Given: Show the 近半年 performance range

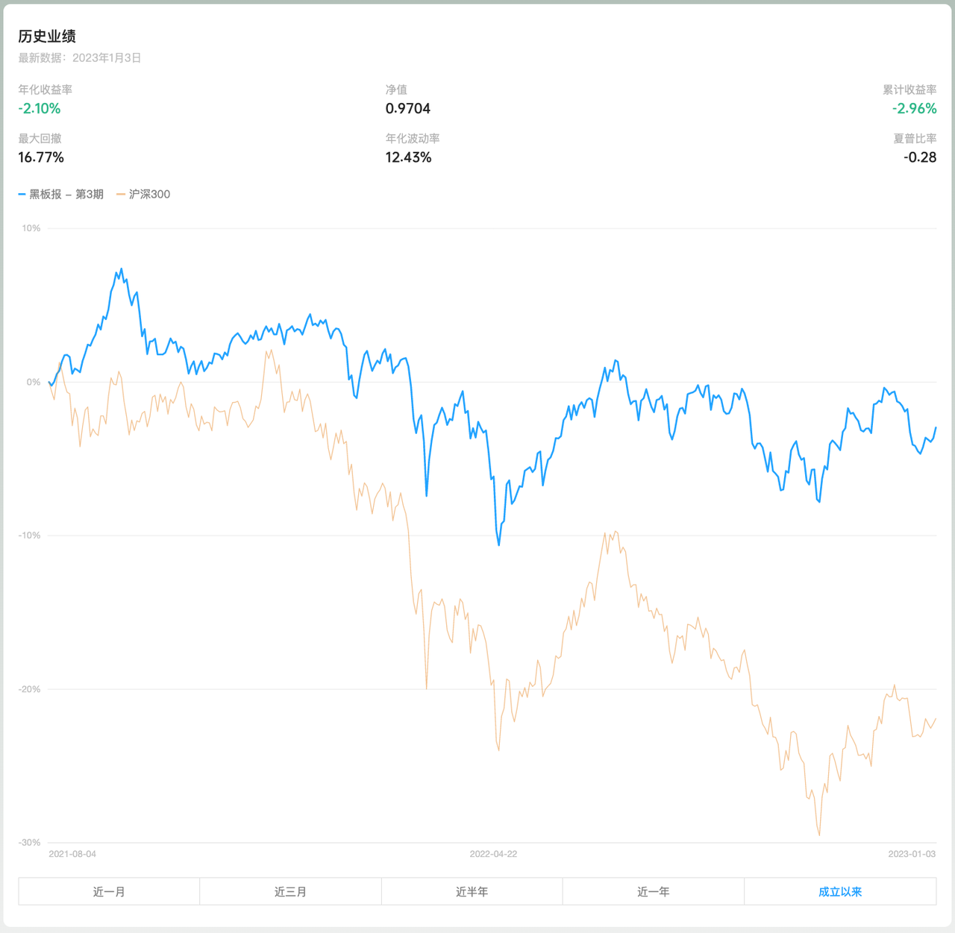Looking at the screenshot, I should pos(472,891).
